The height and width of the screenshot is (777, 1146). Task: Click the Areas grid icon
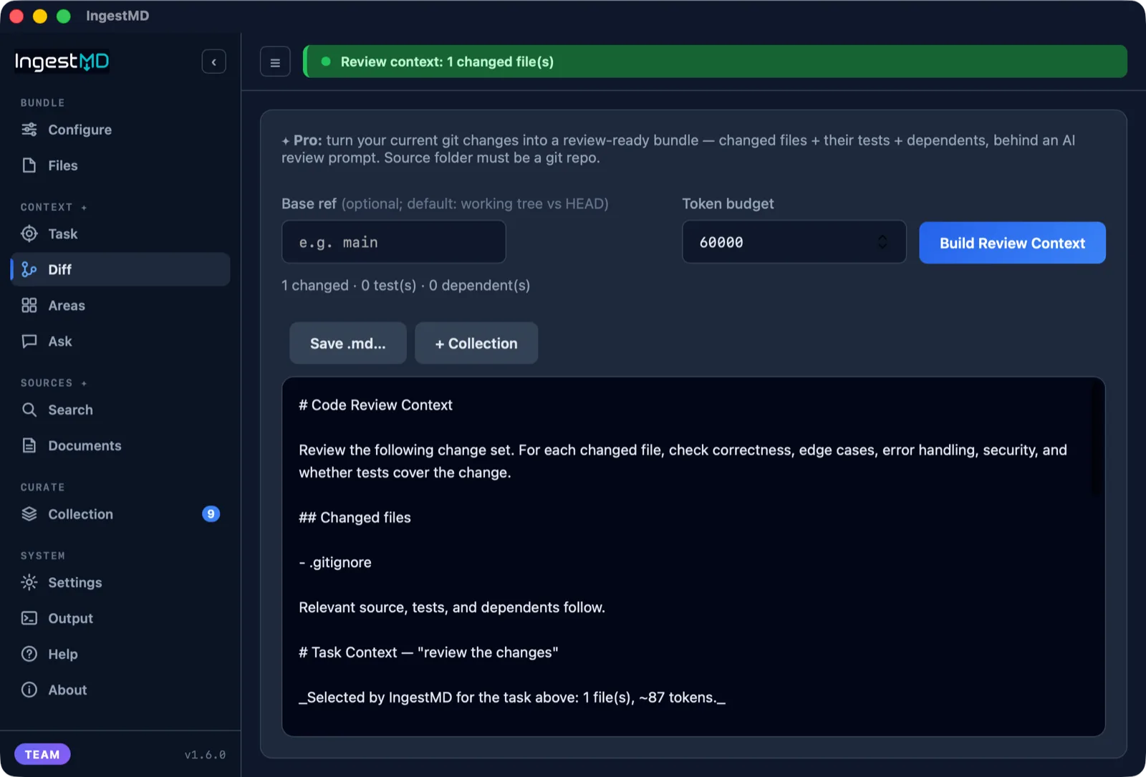point(29,306)
